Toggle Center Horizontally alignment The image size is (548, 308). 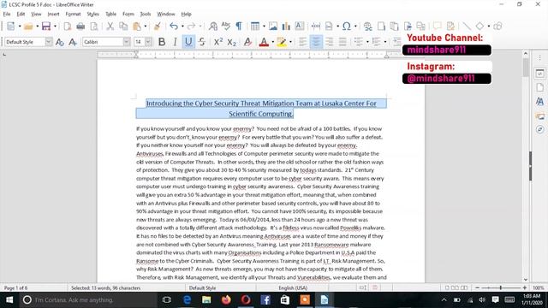[x=316, y=42]
